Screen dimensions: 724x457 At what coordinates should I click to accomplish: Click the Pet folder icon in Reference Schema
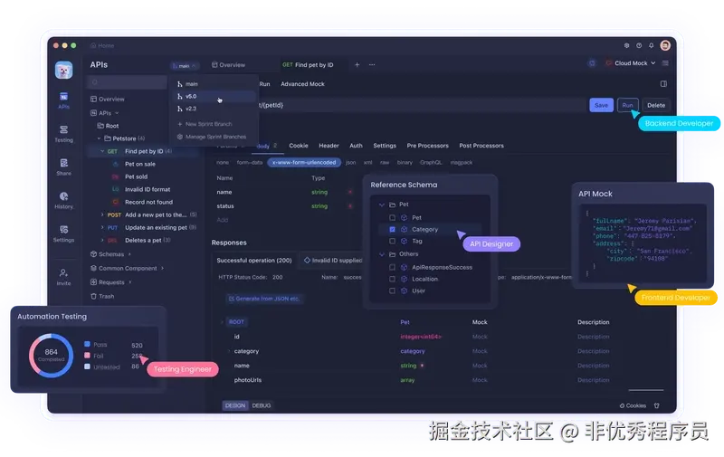(x=392, y=205)
